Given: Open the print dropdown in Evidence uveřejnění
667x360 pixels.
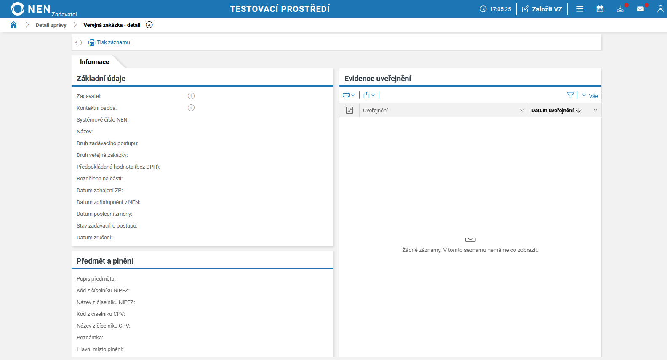Looking at the screenshot, I should pyautogui.click(x=349, y=95).
